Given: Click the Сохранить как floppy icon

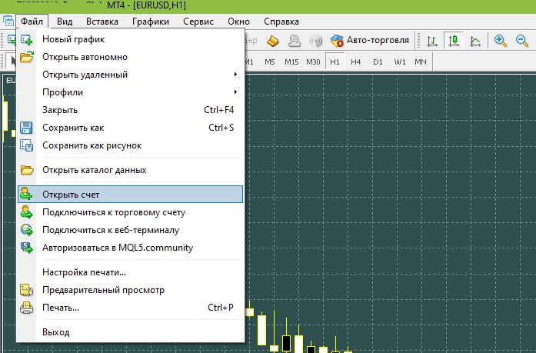Looking at the screenshot, I should [x=26, y=128].
